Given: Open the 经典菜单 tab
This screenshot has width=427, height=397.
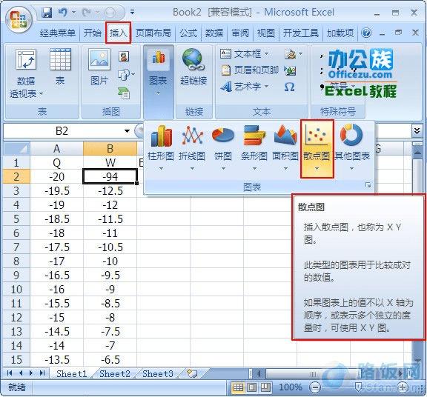Looking at the screenshot, I should [x=58, y=33].
